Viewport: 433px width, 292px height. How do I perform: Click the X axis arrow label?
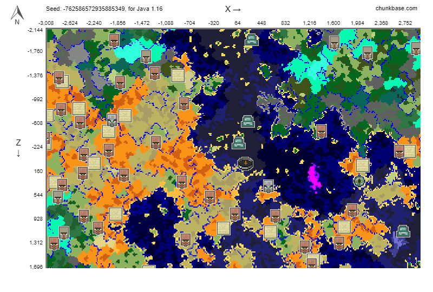[233, 9]
